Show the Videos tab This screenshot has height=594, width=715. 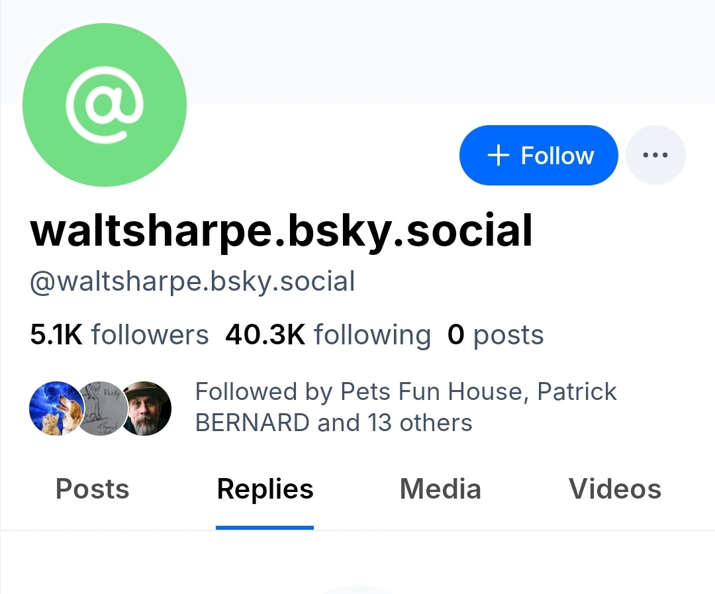[x=615, y=489]
